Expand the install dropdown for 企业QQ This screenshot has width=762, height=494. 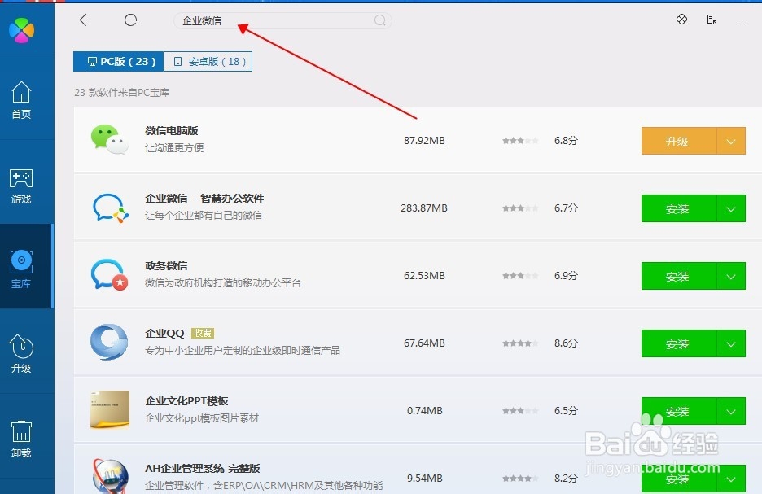point(731,343)
